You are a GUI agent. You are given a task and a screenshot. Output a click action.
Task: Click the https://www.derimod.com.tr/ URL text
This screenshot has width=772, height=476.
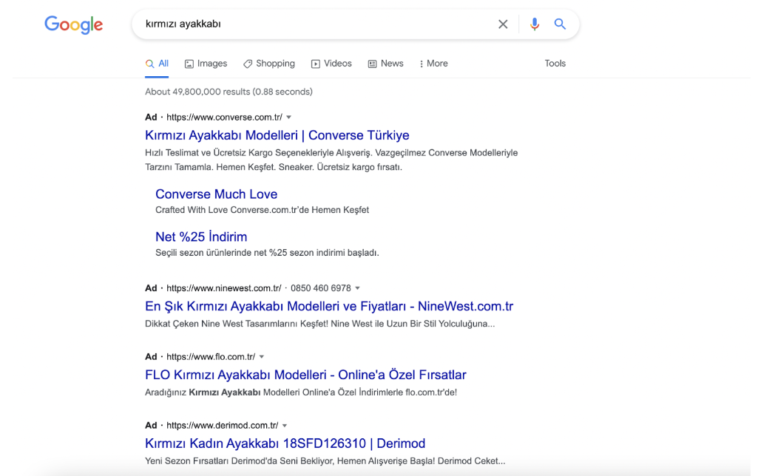tap(222, 425)
